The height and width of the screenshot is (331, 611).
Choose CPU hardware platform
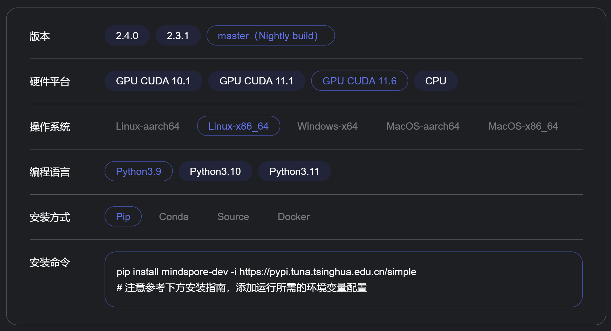pyautogui.click(x=436, y=81)
